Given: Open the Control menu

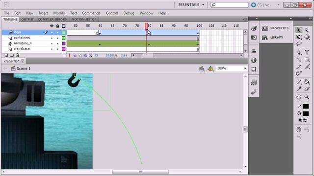Looking at the screenshot, I should click(x=112, y=13).
